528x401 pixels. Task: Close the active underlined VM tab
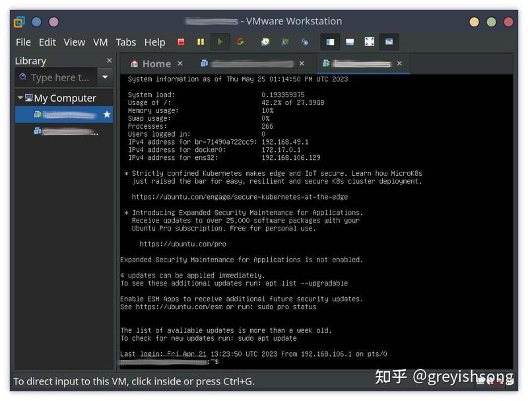click(399, 63)
